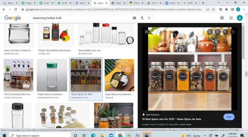Image resolution: width=248 pixels, height=137 pixels.
Task: Go back with the browser back arrow
Action: 4,10
